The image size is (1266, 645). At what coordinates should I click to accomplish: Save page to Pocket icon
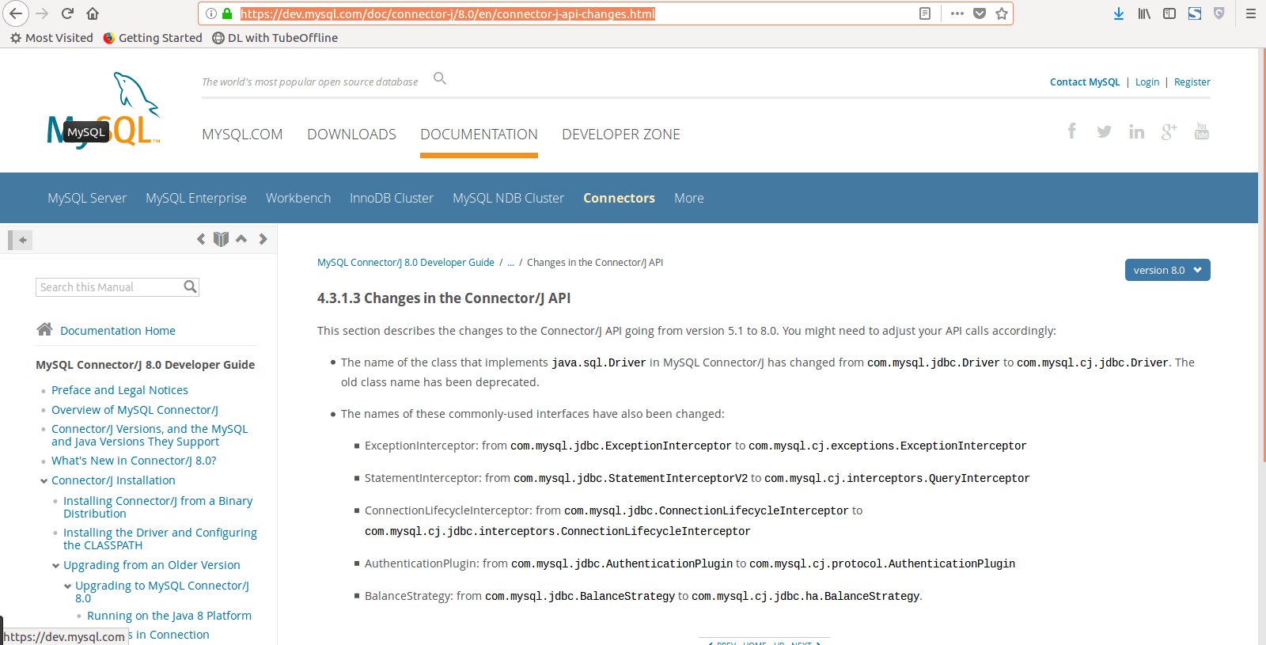[x=980, y=13]
